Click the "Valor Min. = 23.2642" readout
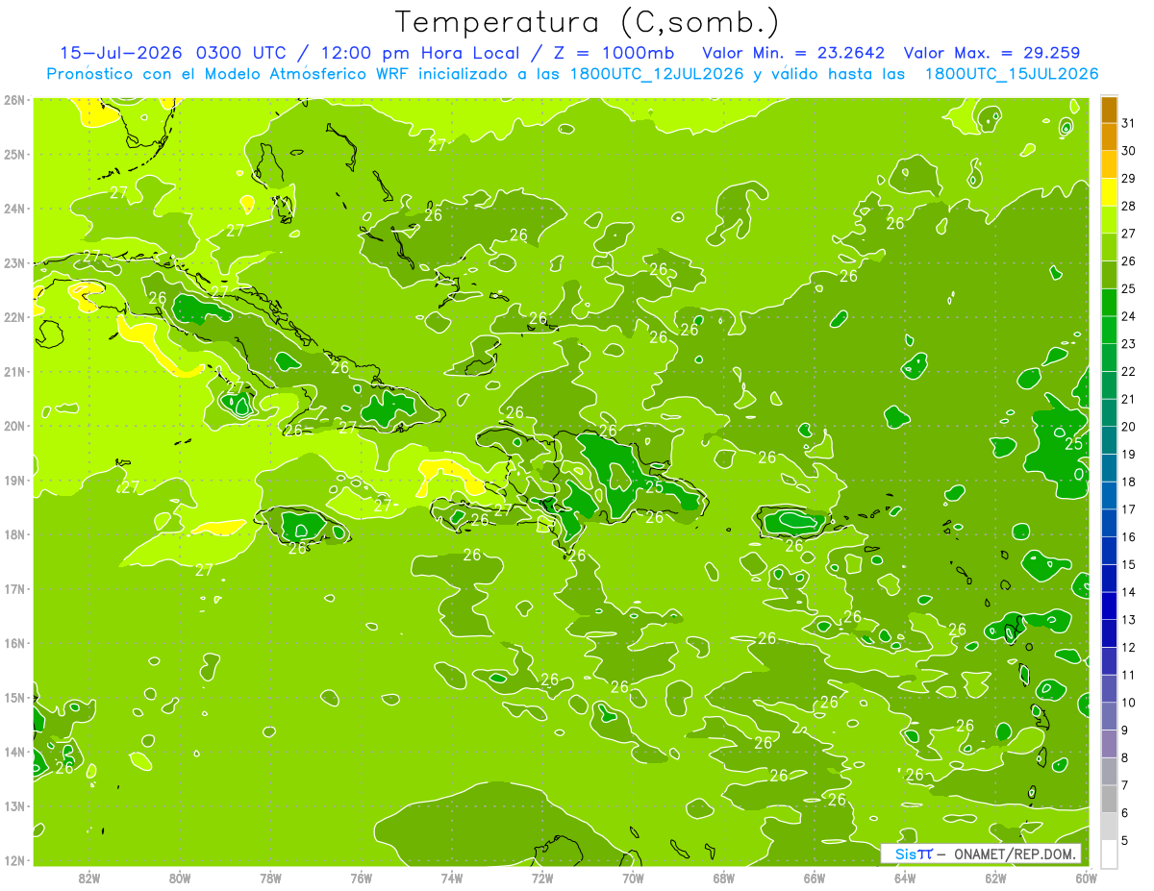Image resolution: width=1154 pixels, height=891 pixels. click(x=793, y=53)
